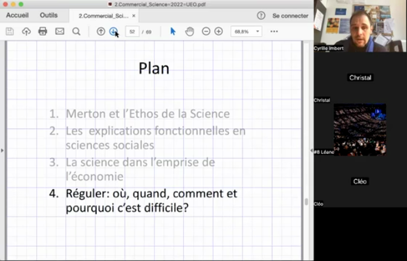
Task: Zoom in using the plus icon
Action: pos(218,32)
